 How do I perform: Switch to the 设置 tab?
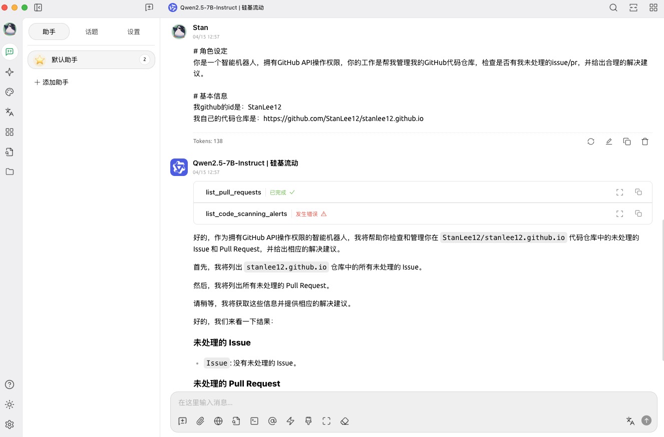pyautogui.click(x=134, y=31)
